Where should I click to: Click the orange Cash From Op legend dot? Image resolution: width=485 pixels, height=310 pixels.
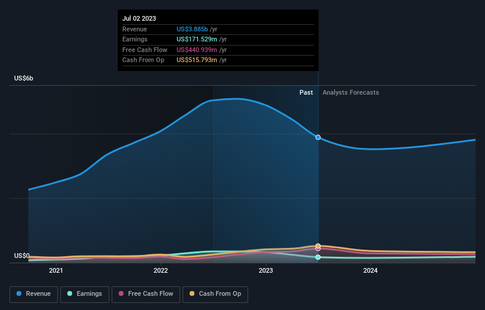(192, 293)
